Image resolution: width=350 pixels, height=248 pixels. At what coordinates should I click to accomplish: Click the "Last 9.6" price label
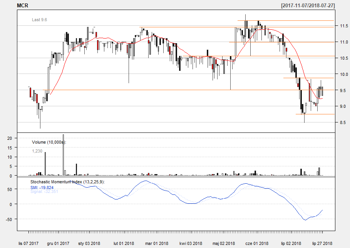click(40, 20)
